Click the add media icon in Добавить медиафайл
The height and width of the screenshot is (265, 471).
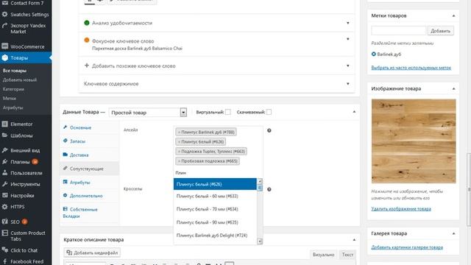[69, 252]
